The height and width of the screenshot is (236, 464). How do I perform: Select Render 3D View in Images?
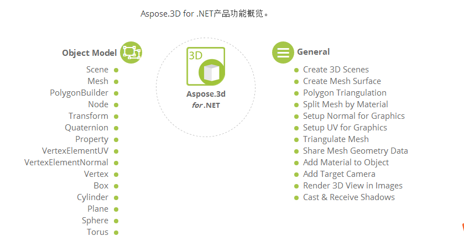coord(353,186)
